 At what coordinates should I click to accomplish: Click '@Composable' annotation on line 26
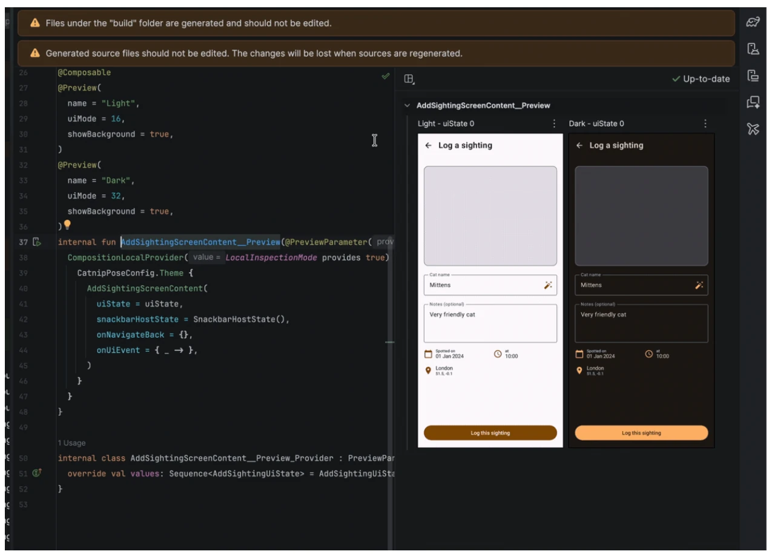point(84,73)
